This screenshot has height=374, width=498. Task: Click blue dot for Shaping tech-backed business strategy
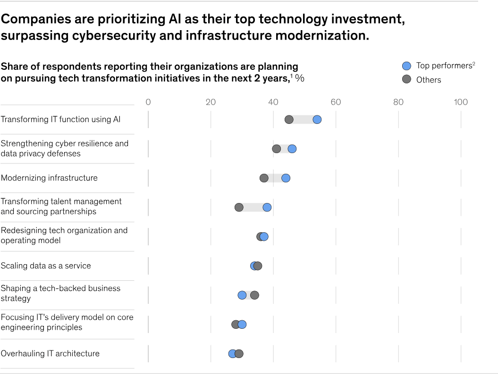(x=242, y=295)
